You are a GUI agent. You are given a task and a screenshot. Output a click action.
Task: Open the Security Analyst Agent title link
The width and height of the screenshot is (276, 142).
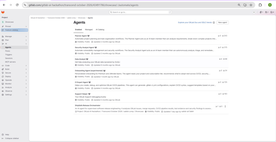[85, 47]
